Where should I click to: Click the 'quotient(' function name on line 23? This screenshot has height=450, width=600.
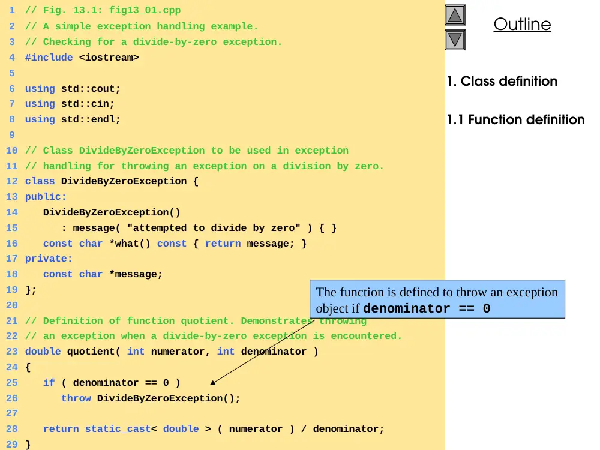click(94, 351)
